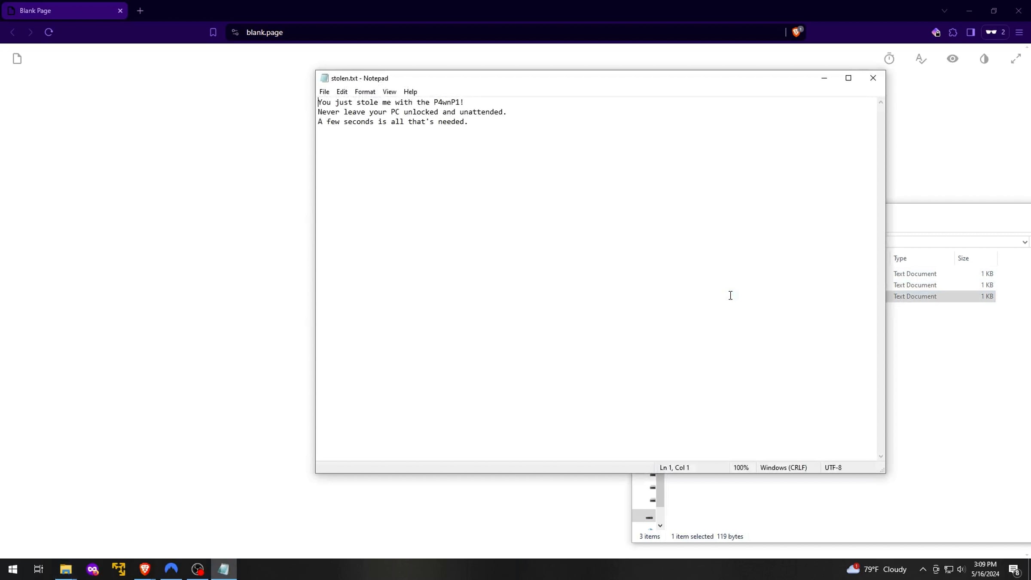Click the new document icon on blank.page
The width and height of the screenshot is (1031, 580).
(17, 58)
